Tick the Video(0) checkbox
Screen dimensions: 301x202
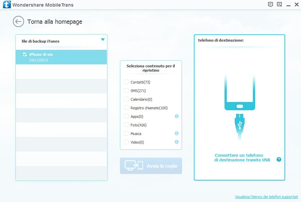126,142
